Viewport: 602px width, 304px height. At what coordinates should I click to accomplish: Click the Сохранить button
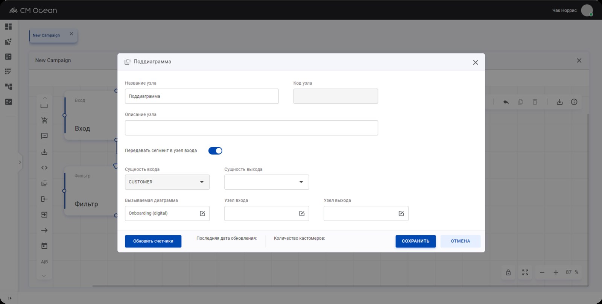coord(415,241)
